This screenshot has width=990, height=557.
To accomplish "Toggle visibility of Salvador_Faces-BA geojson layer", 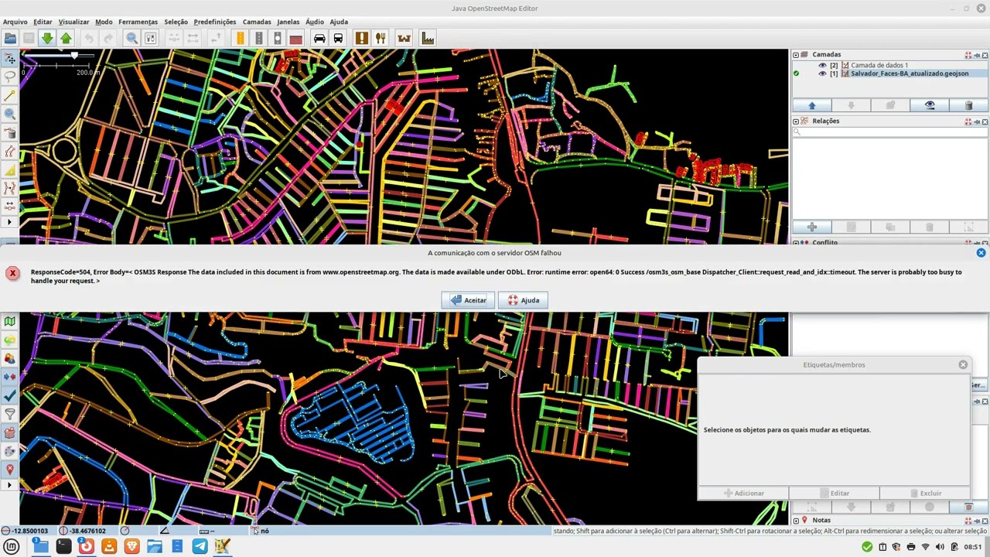I will (822, 73).
